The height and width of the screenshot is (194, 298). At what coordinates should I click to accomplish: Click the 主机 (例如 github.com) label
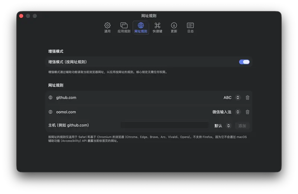pyautogui.click(x=69, y=125)
